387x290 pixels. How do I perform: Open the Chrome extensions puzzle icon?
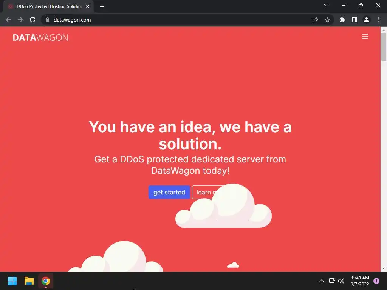pos(342,20)
